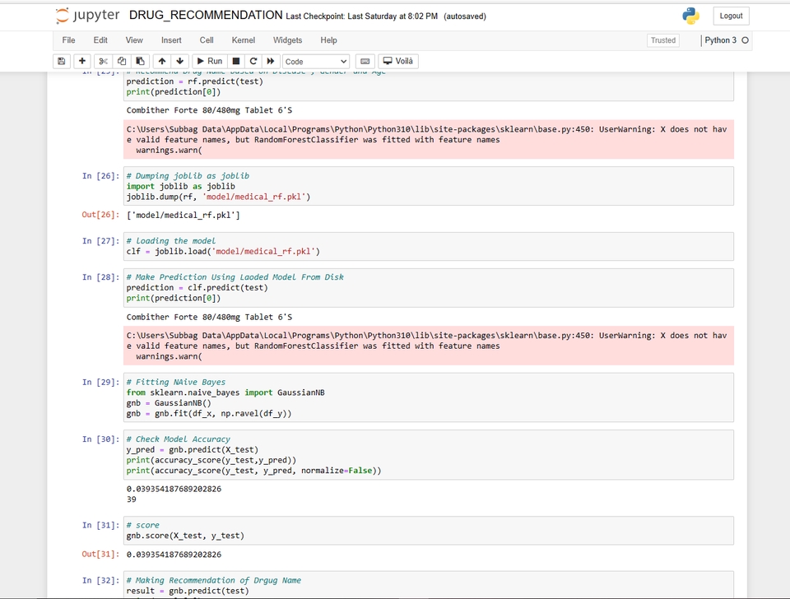Open the cell type dropdown

coord(316,61)
